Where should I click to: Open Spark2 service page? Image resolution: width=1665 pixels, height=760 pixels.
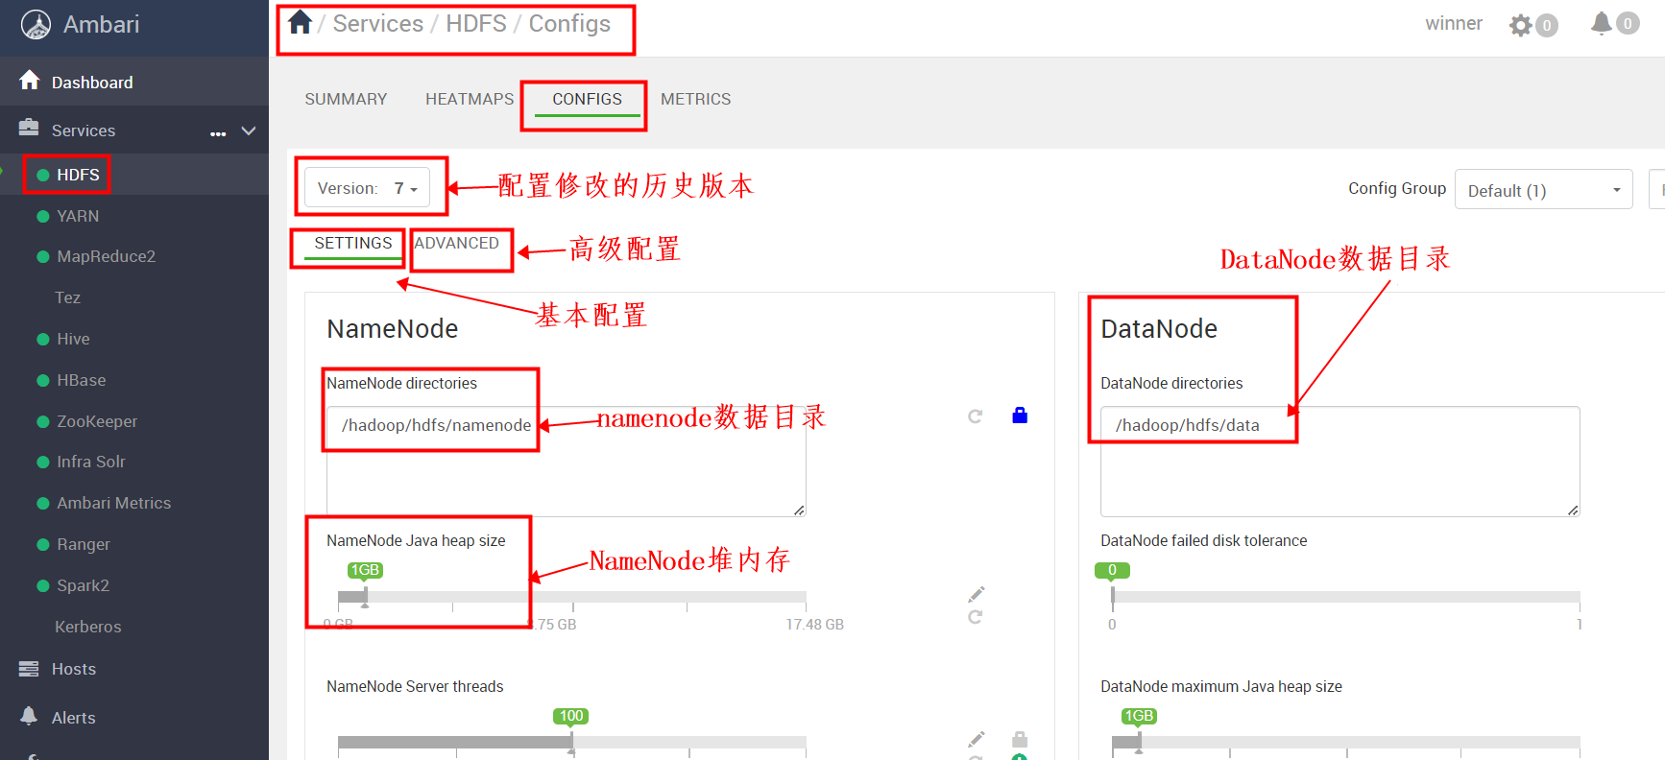[83, 585]
